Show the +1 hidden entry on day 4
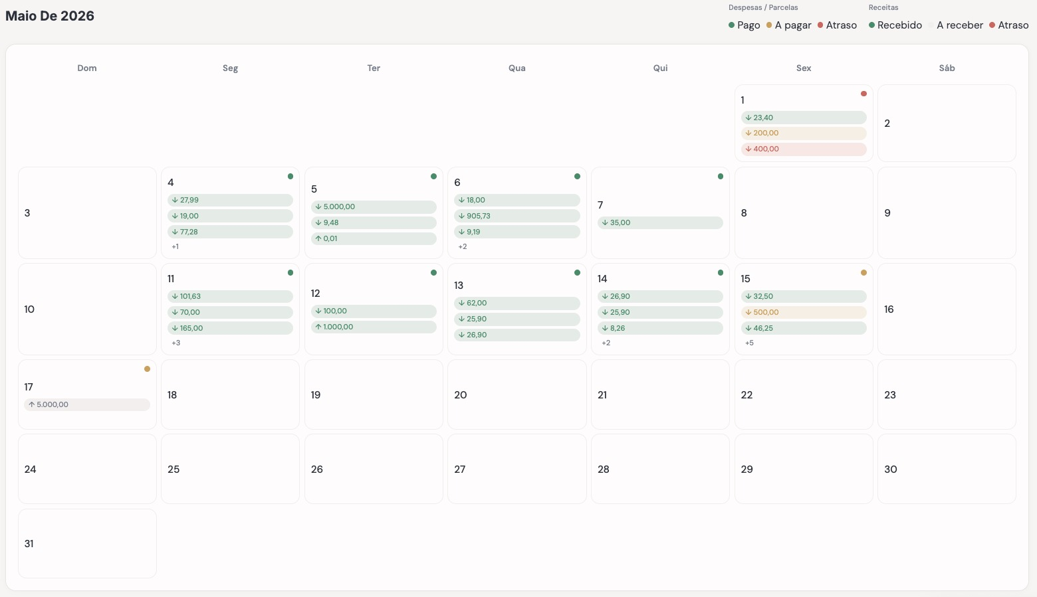Image resolution: width=1037 pixels, height=597 pixels. click(175, 246)
